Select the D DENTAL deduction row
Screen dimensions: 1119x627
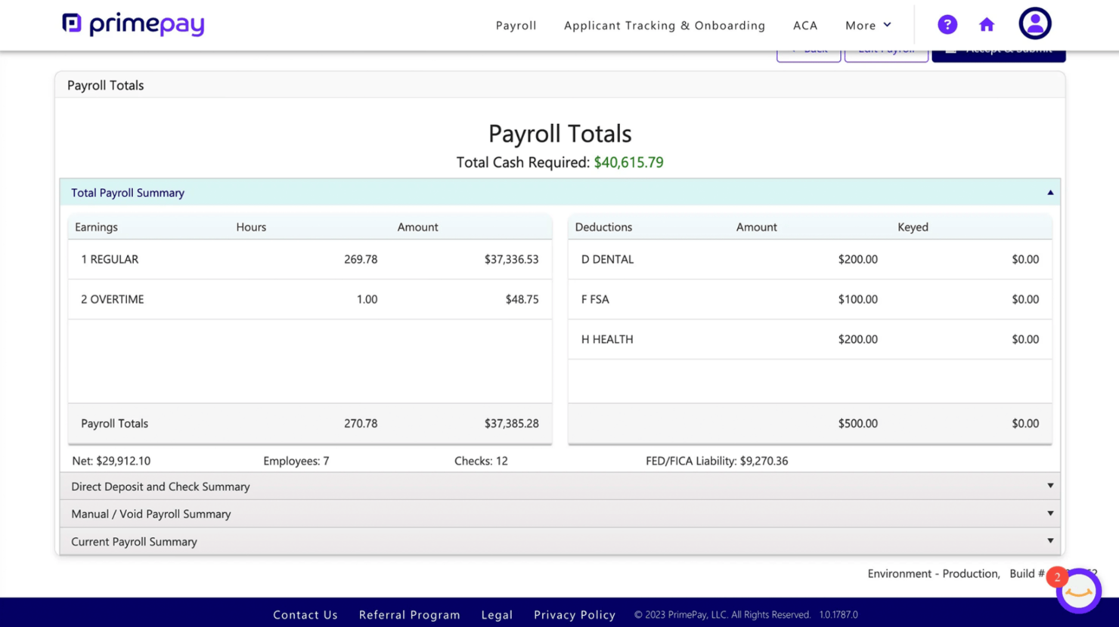point(810,259)
